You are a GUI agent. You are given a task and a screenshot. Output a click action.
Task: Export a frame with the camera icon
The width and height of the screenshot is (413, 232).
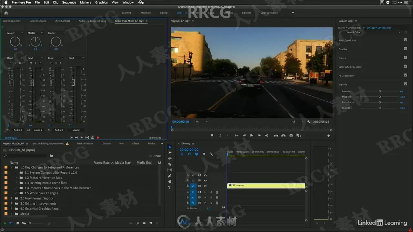pyautogui.click(x=291, y=135)
